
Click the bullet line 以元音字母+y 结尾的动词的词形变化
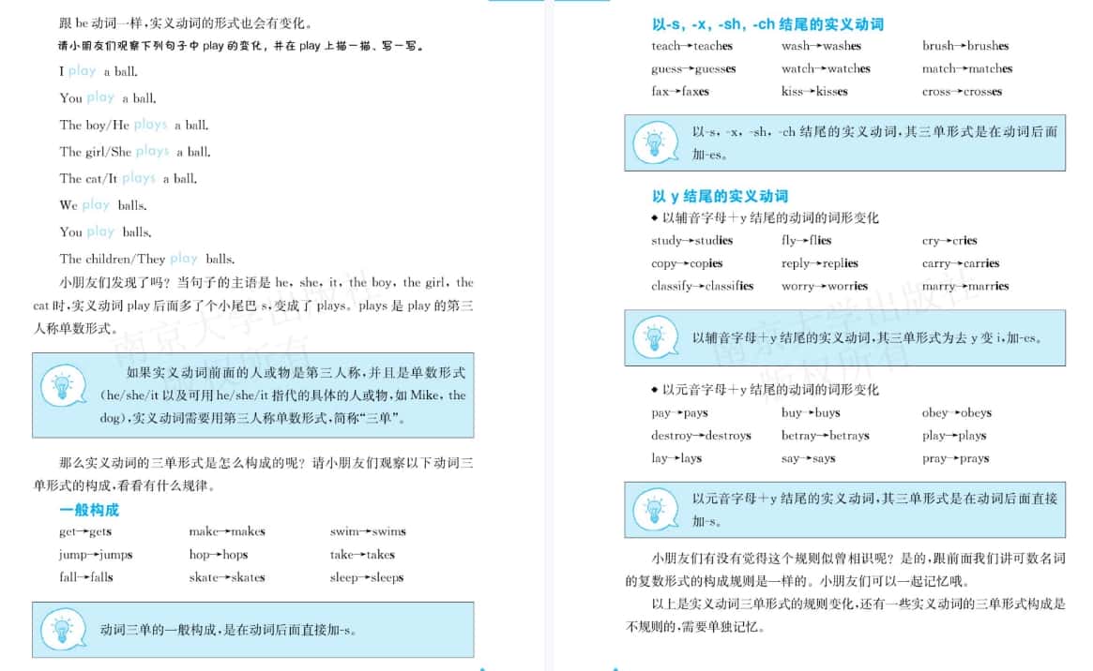click(765, 390)
